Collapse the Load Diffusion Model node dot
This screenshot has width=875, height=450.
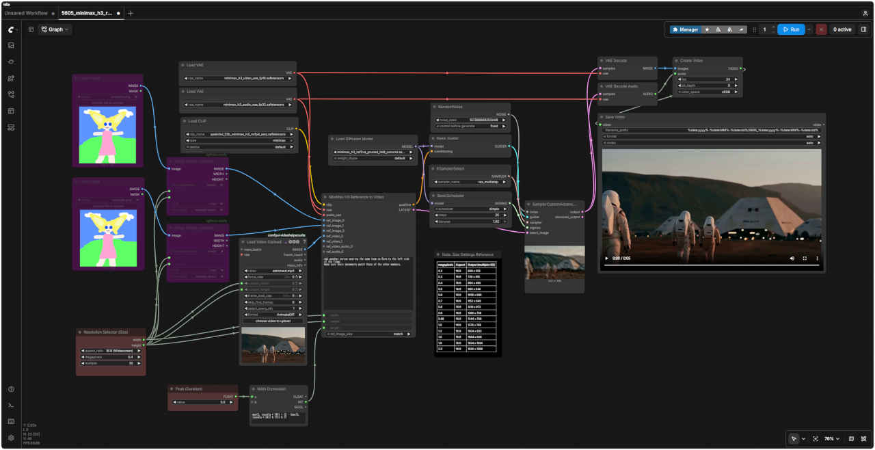pyautogui.click(x=332, y=139)
